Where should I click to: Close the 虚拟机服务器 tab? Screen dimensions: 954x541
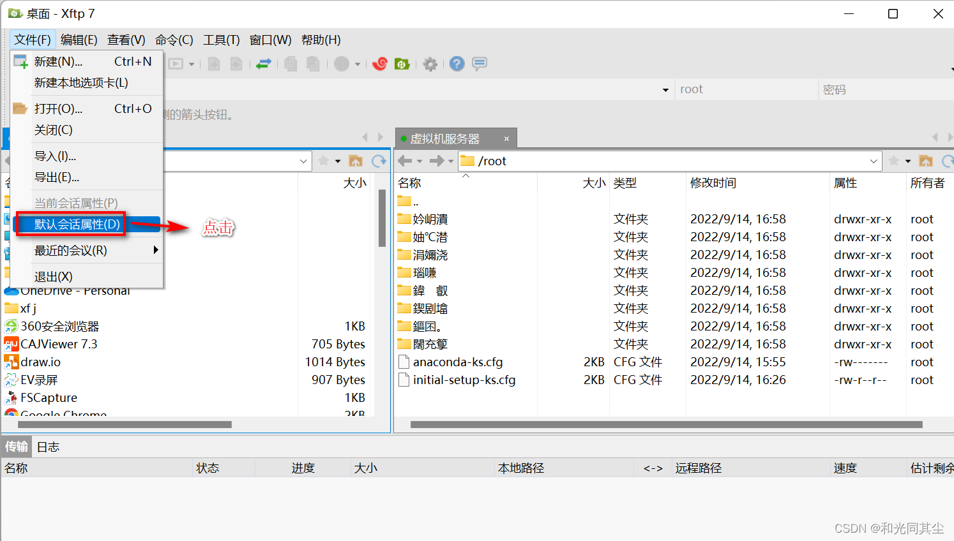click(506, 138)
